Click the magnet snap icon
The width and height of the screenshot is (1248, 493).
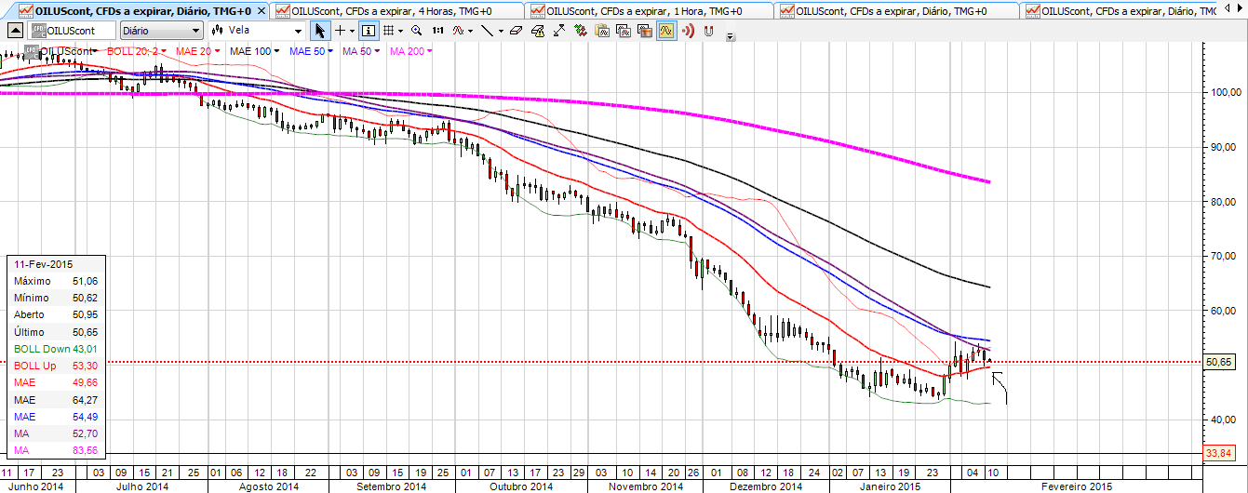[708, 31]
